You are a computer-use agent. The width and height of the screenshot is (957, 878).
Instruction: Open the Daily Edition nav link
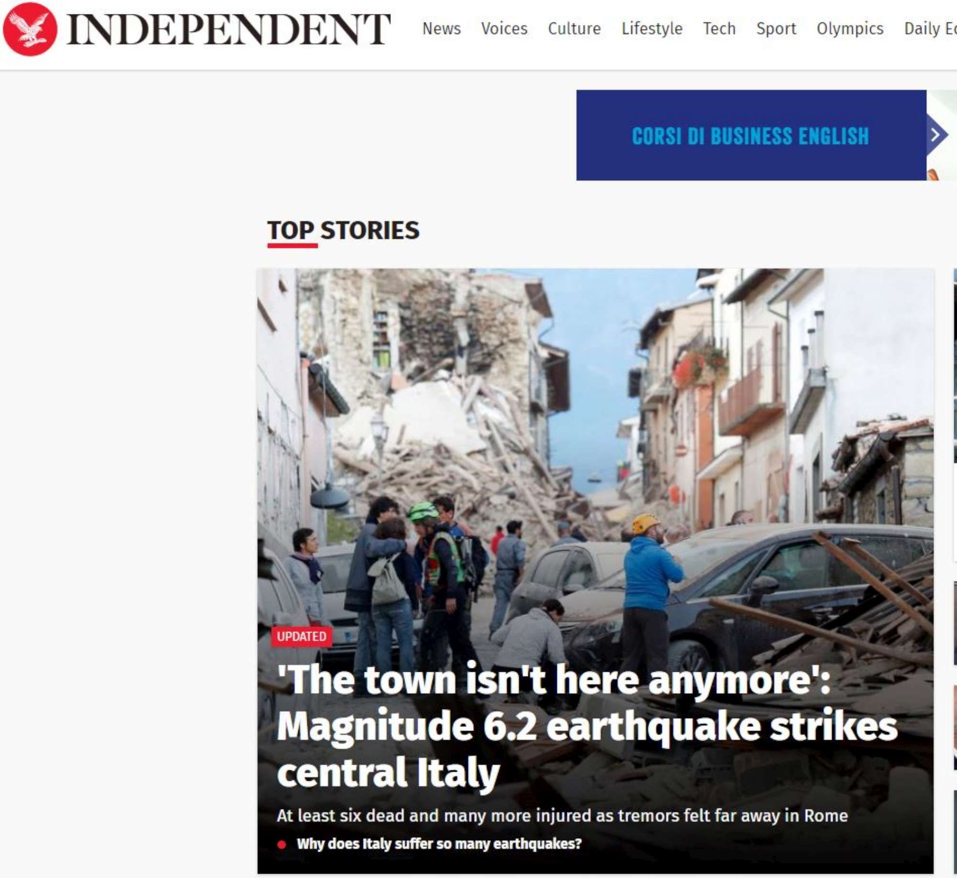[930, 29]
